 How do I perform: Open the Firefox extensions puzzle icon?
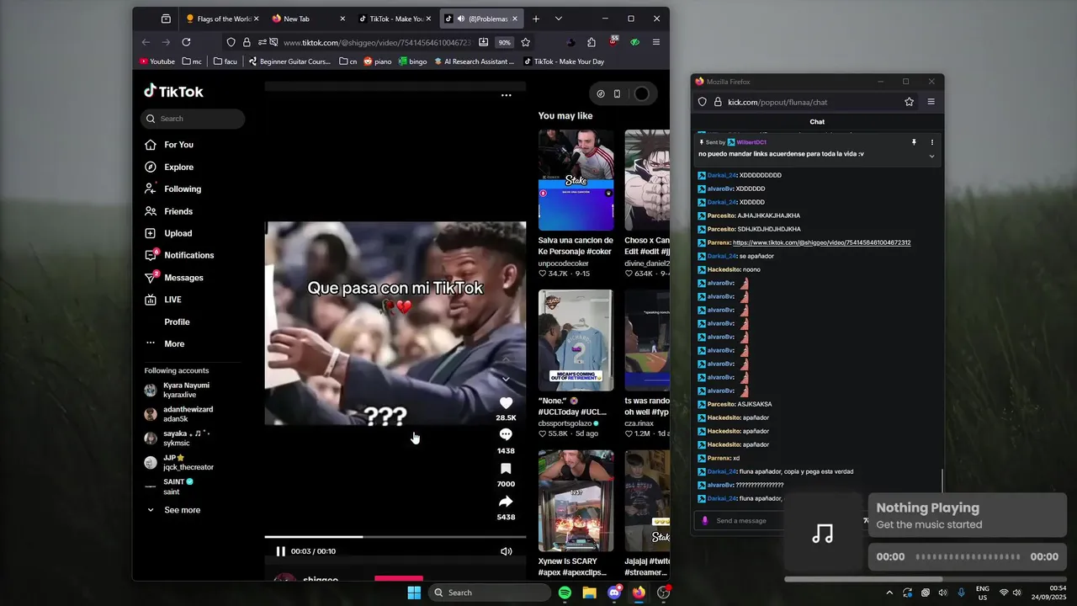(592, 42)
